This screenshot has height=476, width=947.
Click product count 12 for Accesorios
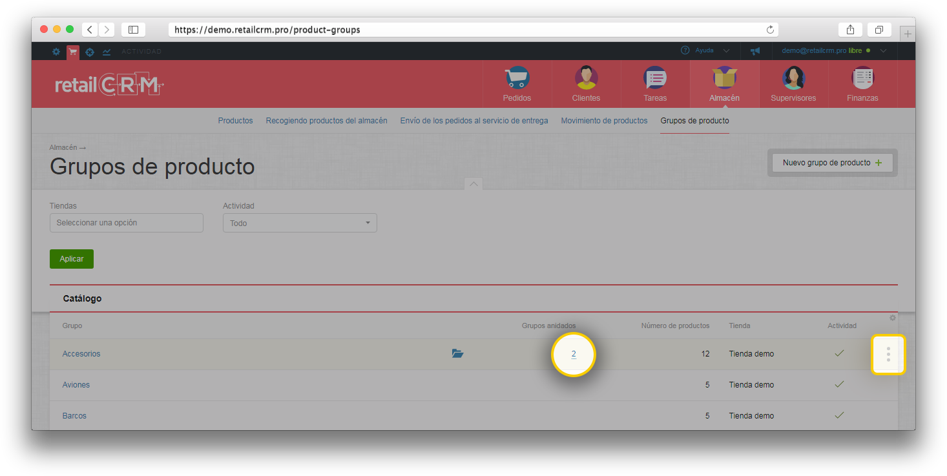705,354
